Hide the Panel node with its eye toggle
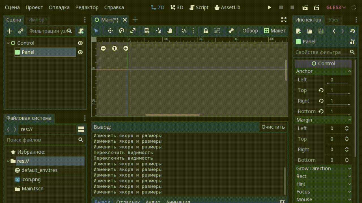The image size is (362, 203). click(80, 52)
